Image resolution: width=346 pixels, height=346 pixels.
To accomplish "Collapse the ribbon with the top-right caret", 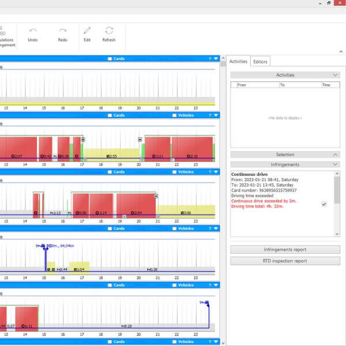I will [x=341, y=52].
